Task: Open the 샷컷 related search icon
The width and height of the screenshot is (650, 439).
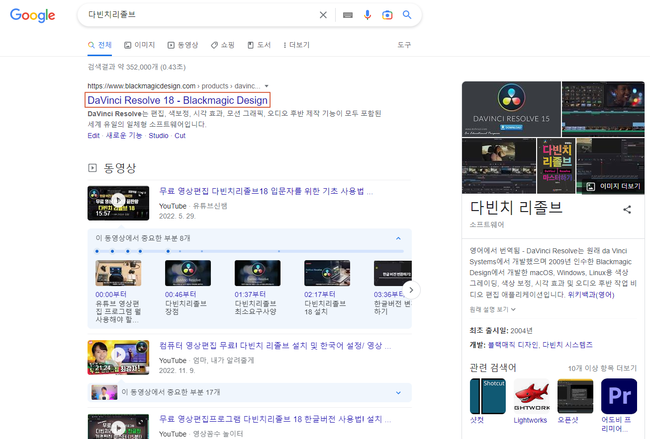Action: [x=488, y=396]
